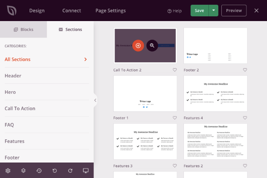Click the Preview button
Image resolution: width=267 pixels, height=178 pixels.
click(x=234, y=11)
